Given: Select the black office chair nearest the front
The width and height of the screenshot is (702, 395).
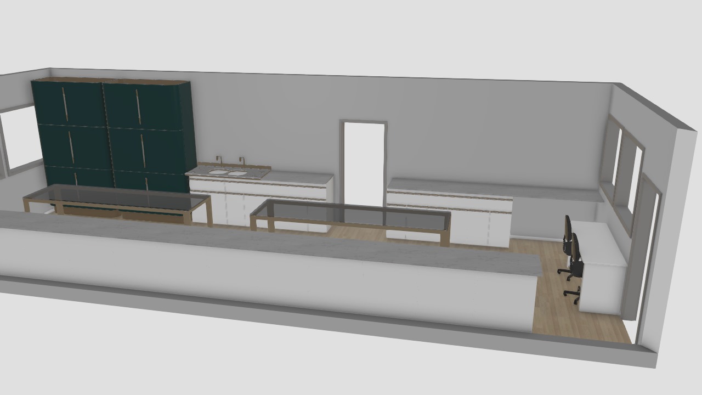Looking at the screenshot, I should [574, 269].
